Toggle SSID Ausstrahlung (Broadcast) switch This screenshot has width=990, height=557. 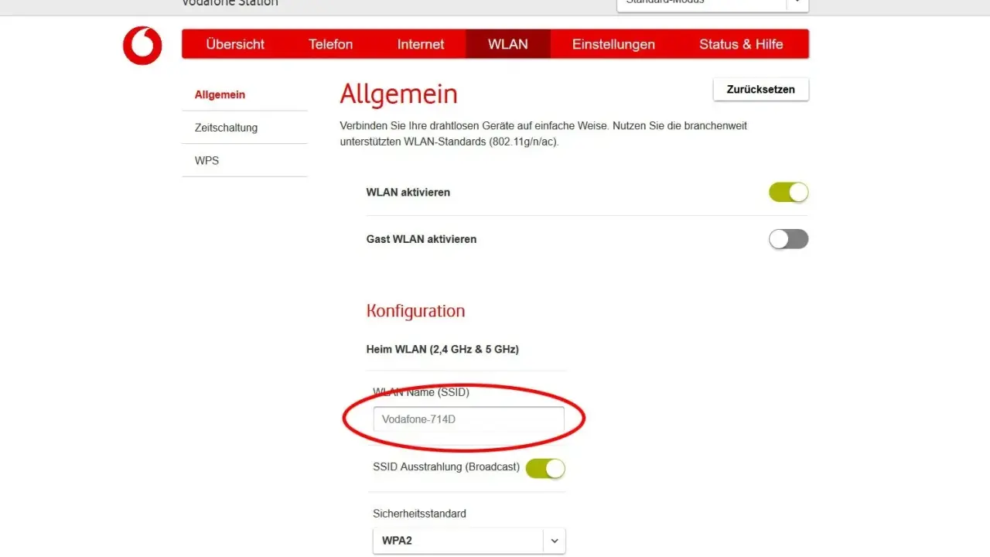(x=545, y=468)
